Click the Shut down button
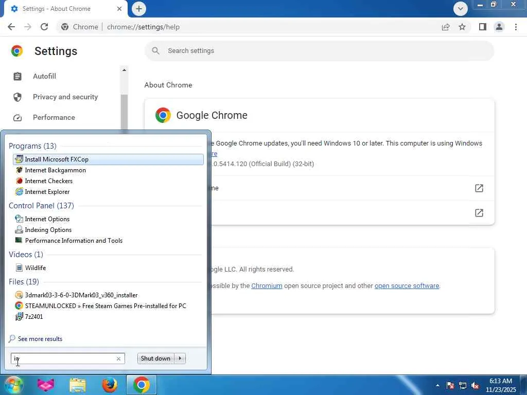This screenshot has width=527, height=395. point(155,358)
